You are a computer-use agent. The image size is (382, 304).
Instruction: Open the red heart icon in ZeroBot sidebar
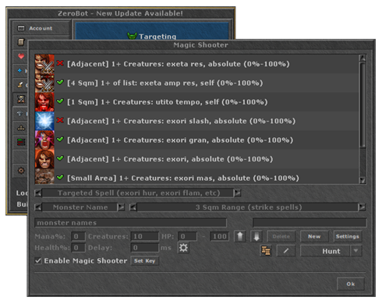pos(21,56)
